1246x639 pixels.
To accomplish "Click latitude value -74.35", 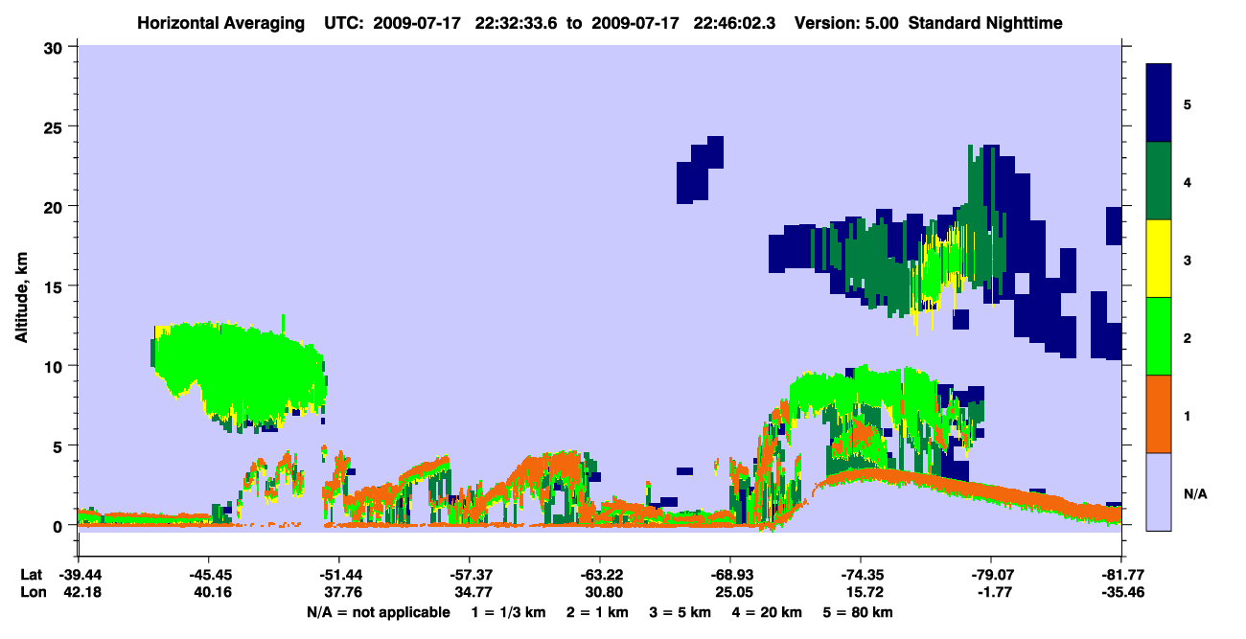I will tap(861, 575).
